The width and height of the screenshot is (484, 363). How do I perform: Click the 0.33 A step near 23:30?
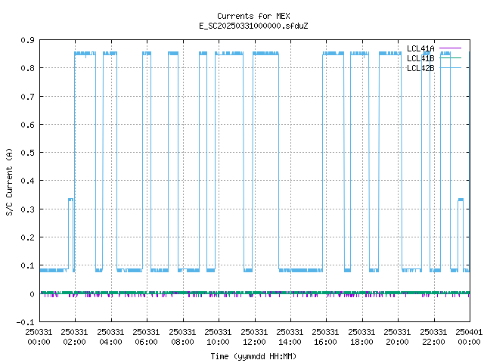point(461,200)
